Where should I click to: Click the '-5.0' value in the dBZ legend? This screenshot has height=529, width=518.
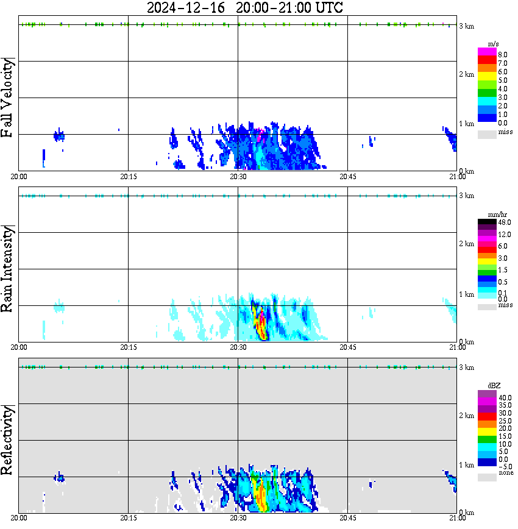(x=505, y=467)
